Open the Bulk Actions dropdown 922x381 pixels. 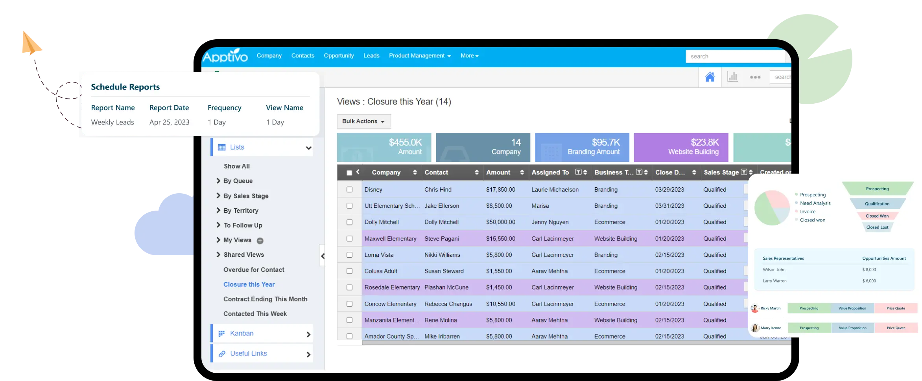coord(363,121)
